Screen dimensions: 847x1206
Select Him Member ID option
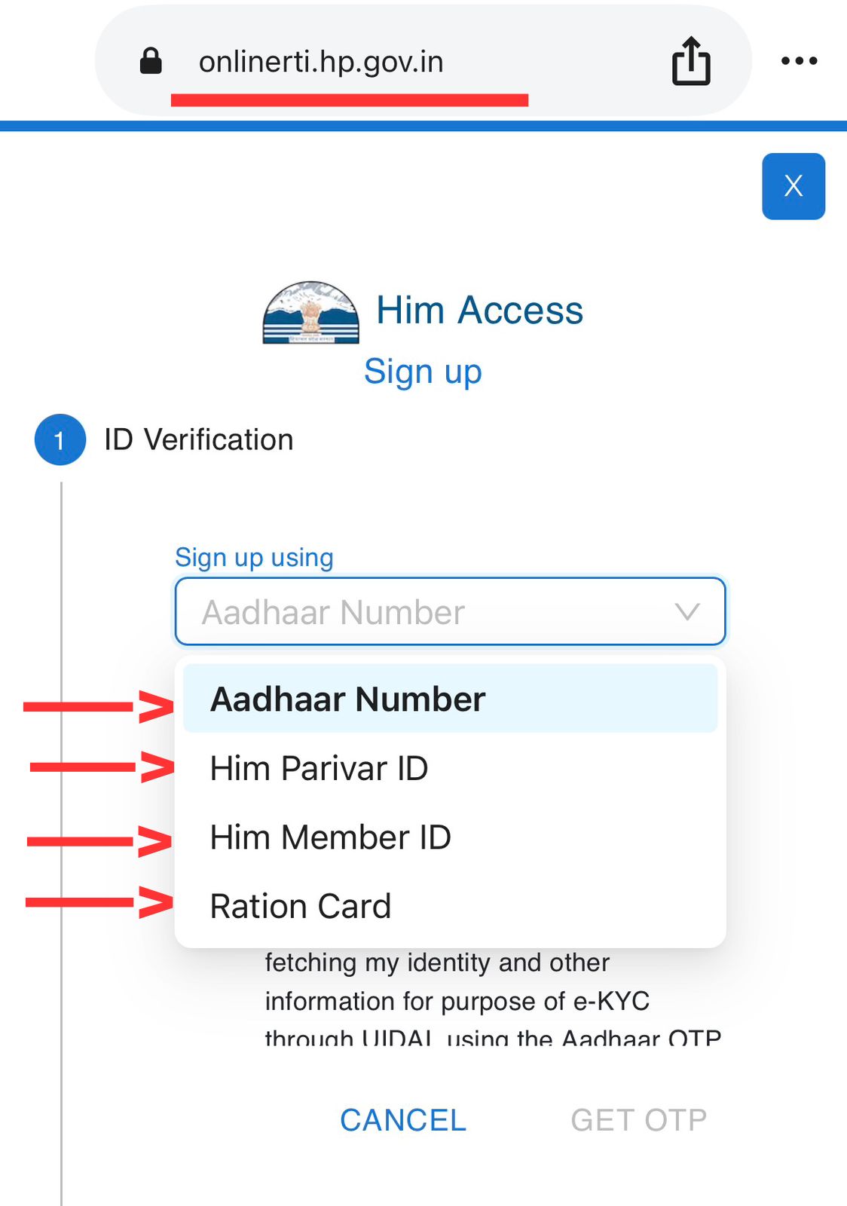tap(330, 837)
